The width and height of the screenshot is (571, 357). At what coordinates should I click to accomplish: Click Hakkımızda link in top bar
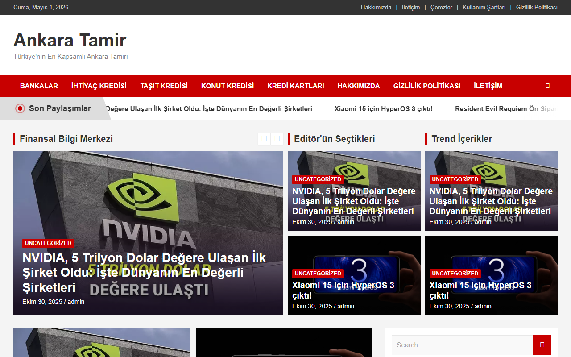pos(376,8)
